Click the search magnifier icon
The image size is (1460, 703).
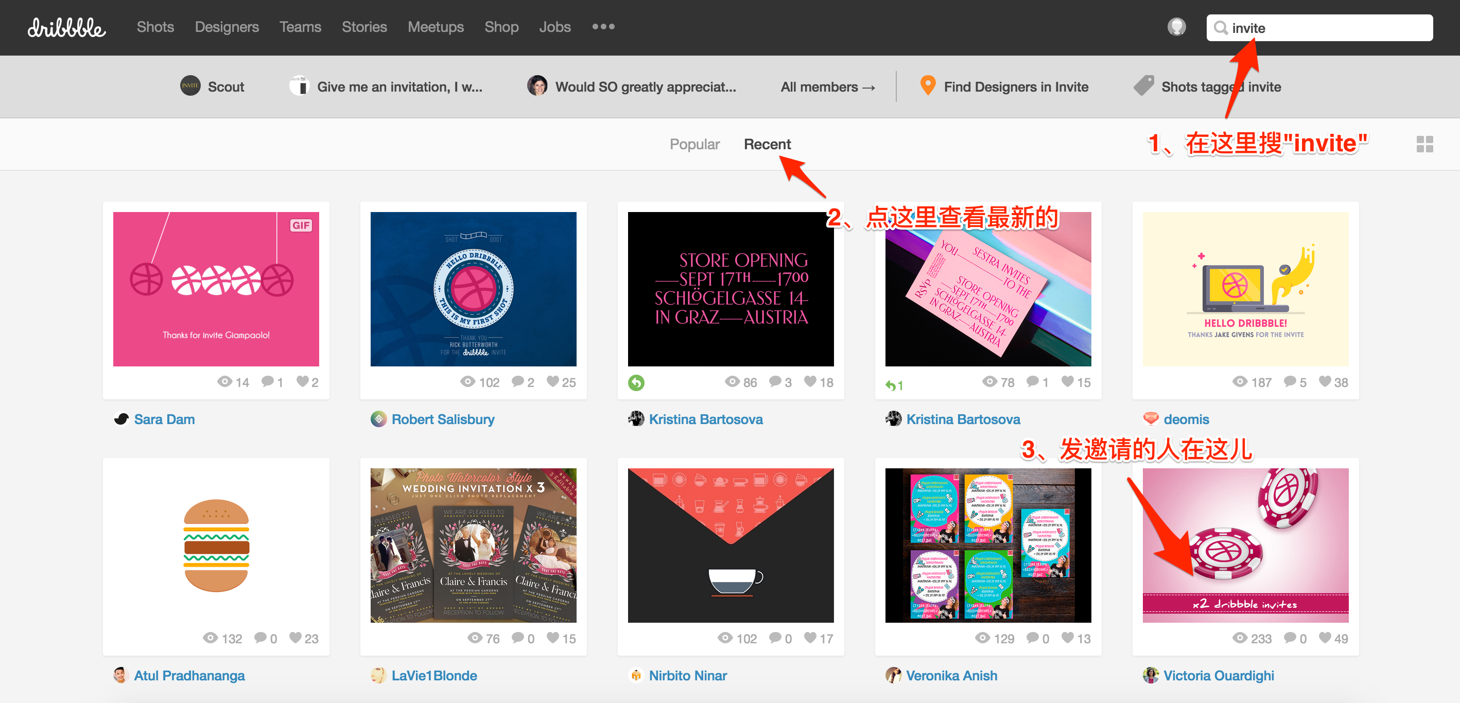(1221, 28)
